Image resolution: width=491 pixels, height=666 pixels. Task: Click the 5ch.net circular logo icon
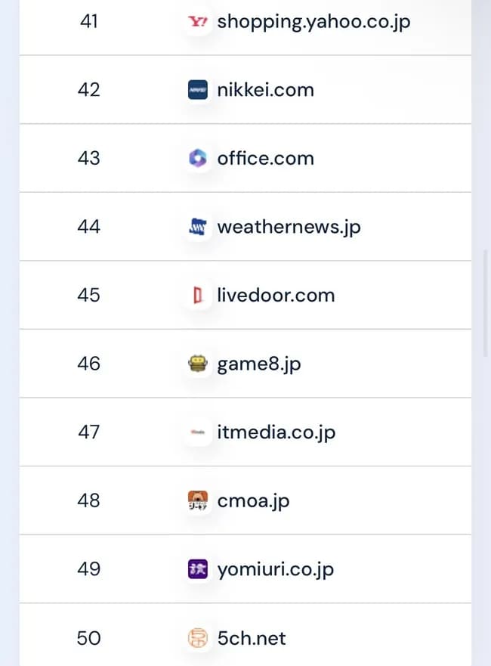198,638
